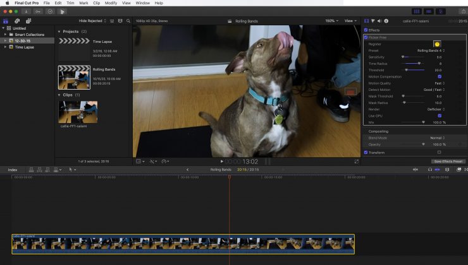Disable the Flicker Free effect checkbox
468x265 pixels.
(366, 37)
